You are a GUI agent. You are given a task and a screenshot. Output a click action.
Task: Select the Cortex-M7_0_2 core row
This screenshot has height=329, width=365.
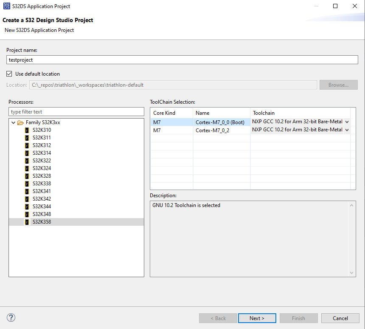pos(221,130)
